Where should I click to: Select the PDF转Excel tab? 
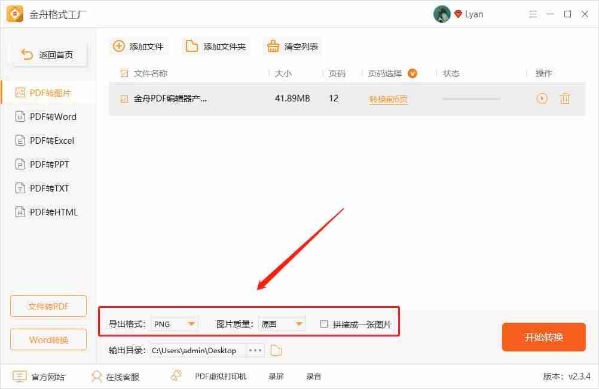(48, 141)
